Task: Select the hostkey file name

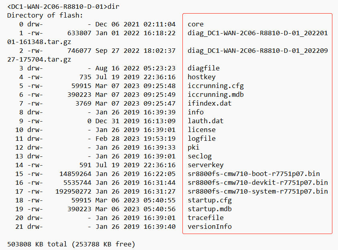Action: (x=201, y=77)
